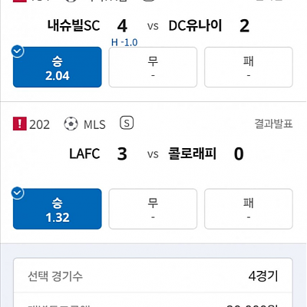Image resolution: width=307 pixels, height=307 pixels.
Task: Select the 패 lose option for LAFC match
Action: pos(249,209)
